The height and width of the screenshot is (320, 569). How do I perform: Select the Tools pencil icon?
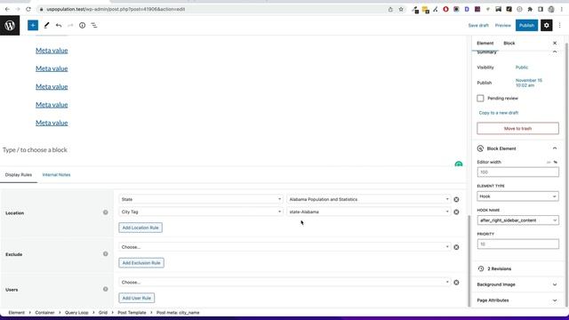(x=46, y=26)
